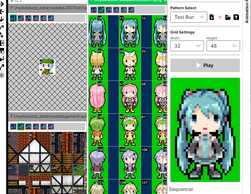This screenshot has width=251, height=194.
Task: Select sprite cell 57, pink hair front view
Action: point(130,97)
